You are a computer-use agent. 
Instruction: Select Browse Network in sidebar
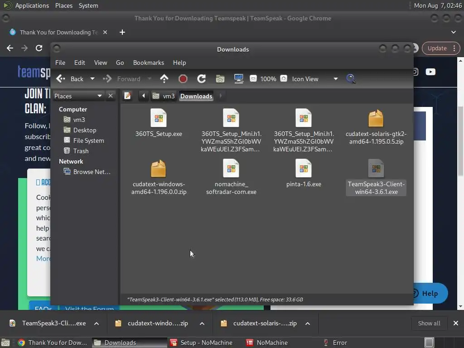click(87, 172)
